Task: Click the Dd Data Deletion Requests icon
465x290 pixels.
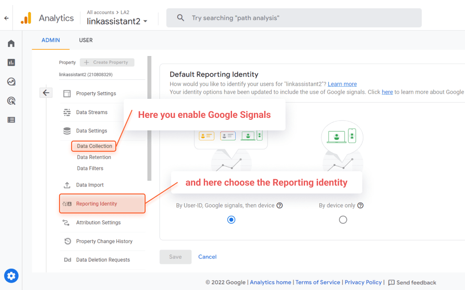Action: 67,260
